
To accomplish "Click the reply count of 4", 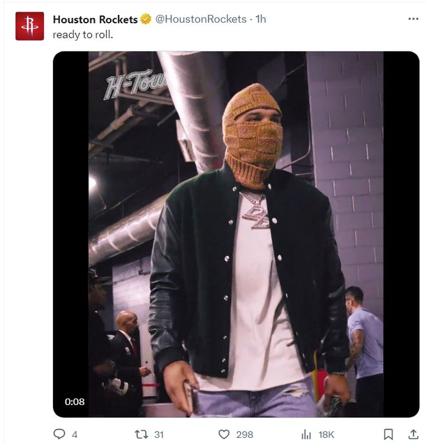I will point(75,435).
